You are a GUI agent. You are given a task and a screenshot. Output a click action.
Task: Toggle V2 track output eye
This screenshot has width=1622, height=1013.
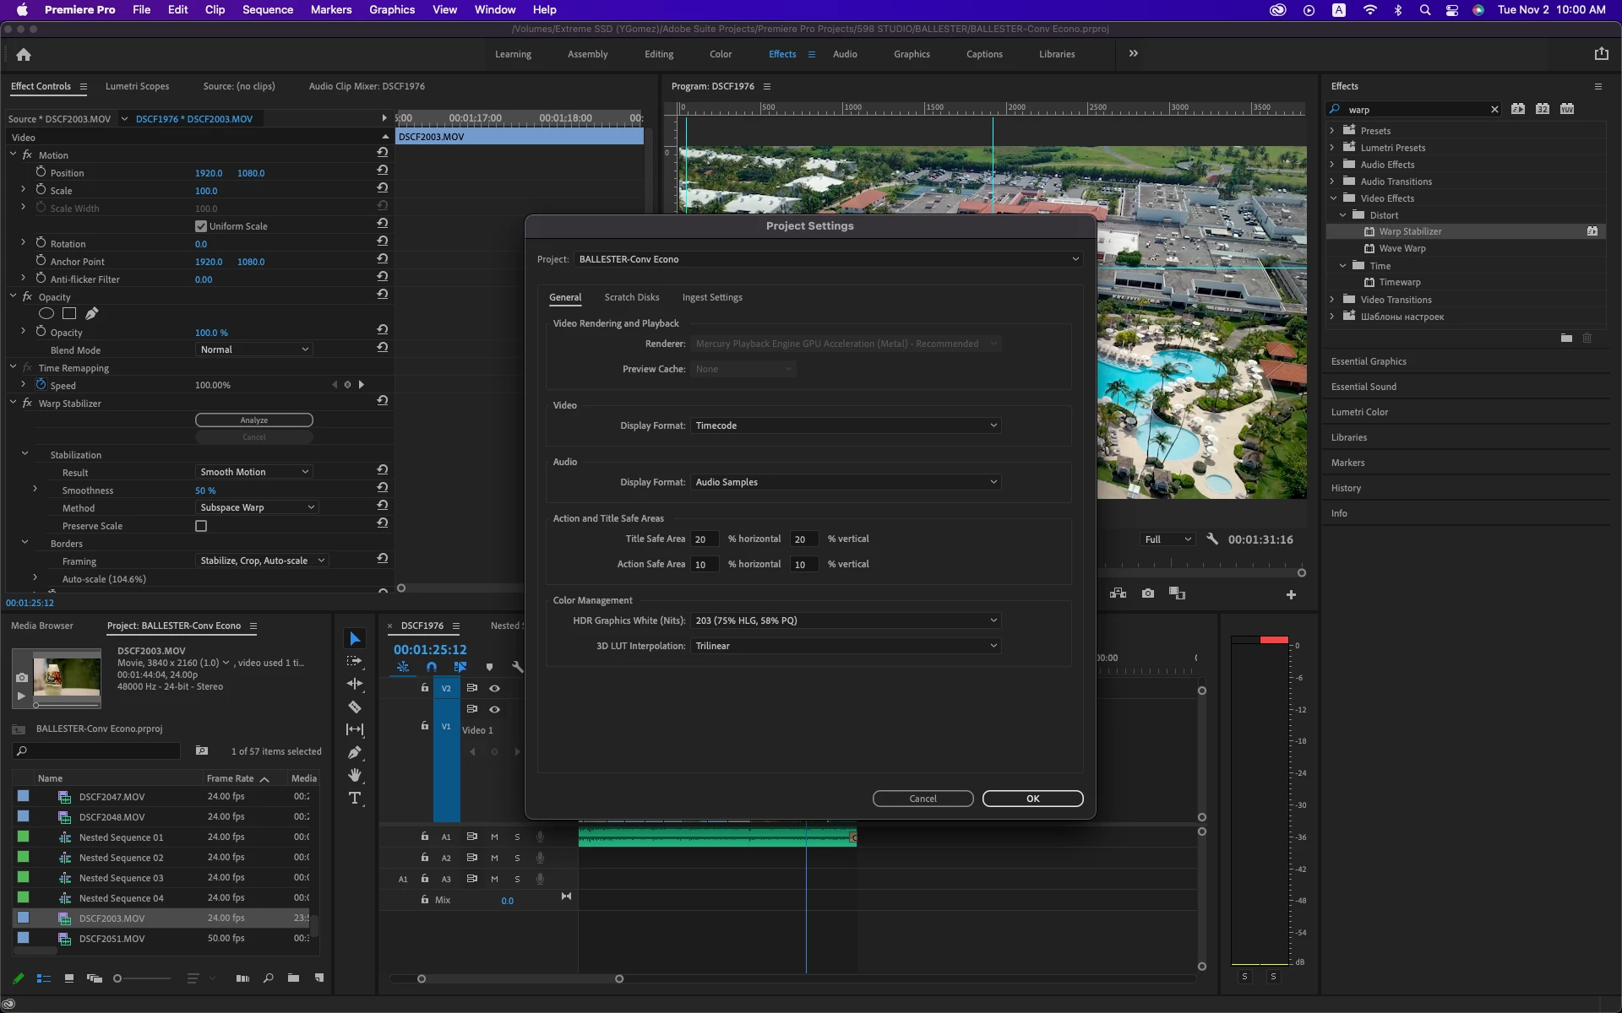click(494, 688)
